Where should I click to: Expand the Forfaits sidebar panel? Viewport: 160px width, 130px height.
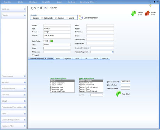tap(25, 95)
